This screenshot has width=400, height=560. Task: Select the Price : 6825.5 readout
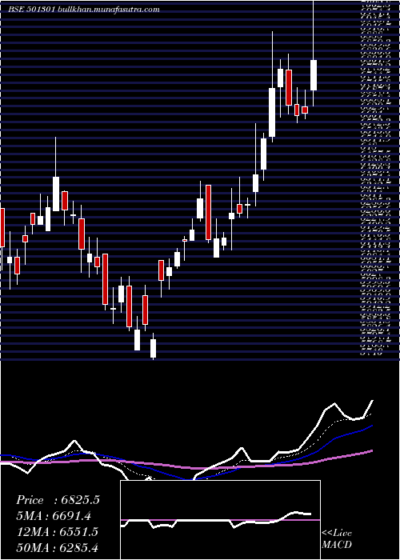[58, 500]
